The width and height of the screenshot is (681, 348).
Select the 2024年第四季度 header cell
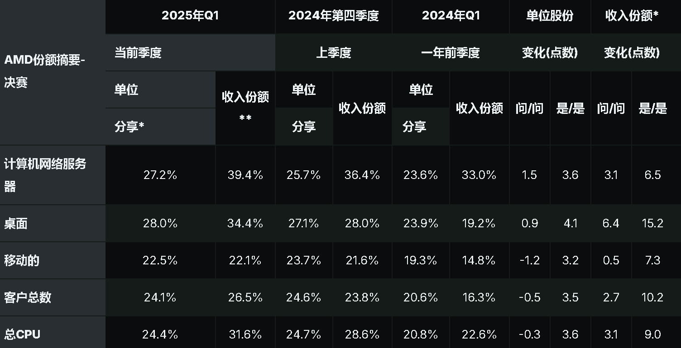click(x=334, y=16)
